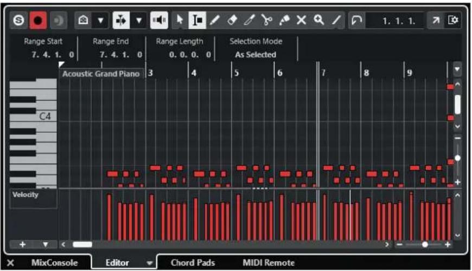
Task: Click the vertical zoom slider handle
Action: pos(457,158)
